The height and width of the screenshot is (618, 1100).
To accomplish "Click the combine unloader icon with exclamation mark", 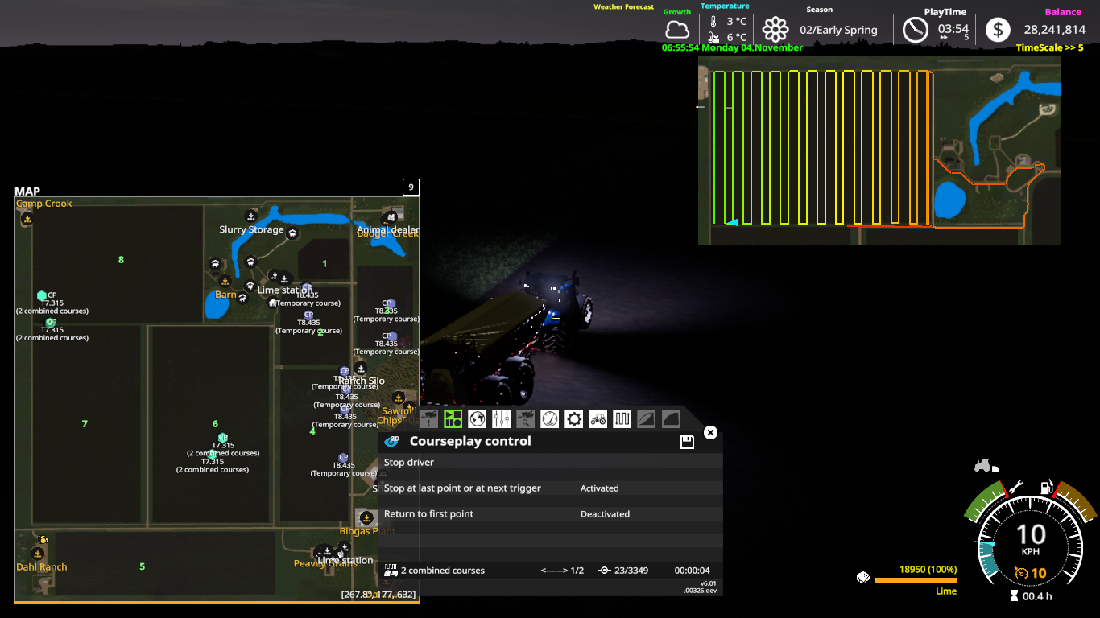I will [428, 418].
